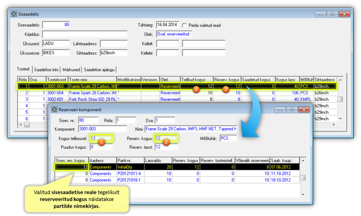The image size is (361, 216).
Task: Select batch row P20121011-4
Action: tap(177, 173)
